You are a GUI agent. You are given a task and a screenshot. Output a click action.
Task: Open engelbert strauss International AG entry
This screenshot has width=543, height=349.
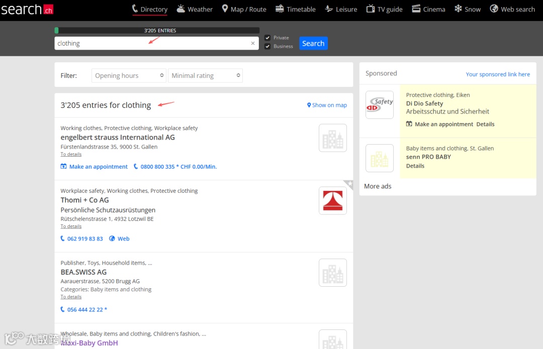pyautogui.click(x=118, y=137)
